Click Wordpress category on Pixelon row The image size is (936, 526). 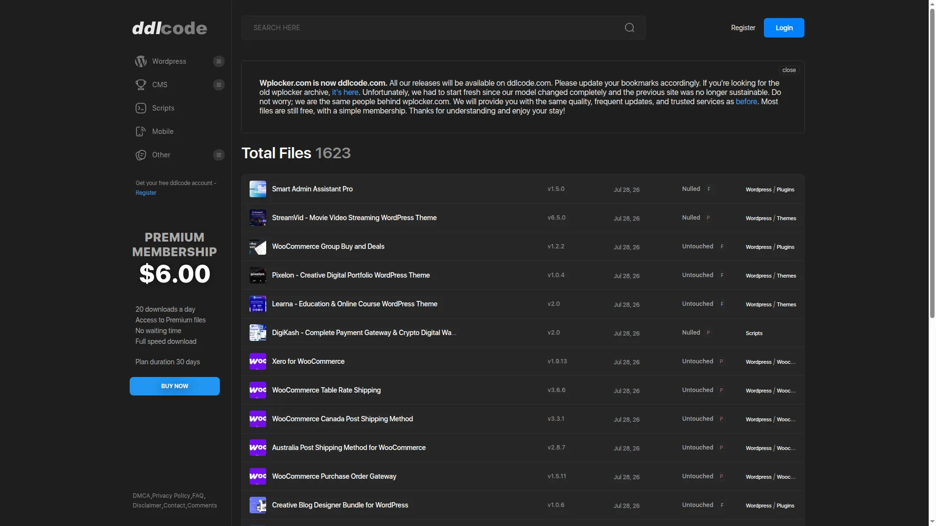point(759,276)
